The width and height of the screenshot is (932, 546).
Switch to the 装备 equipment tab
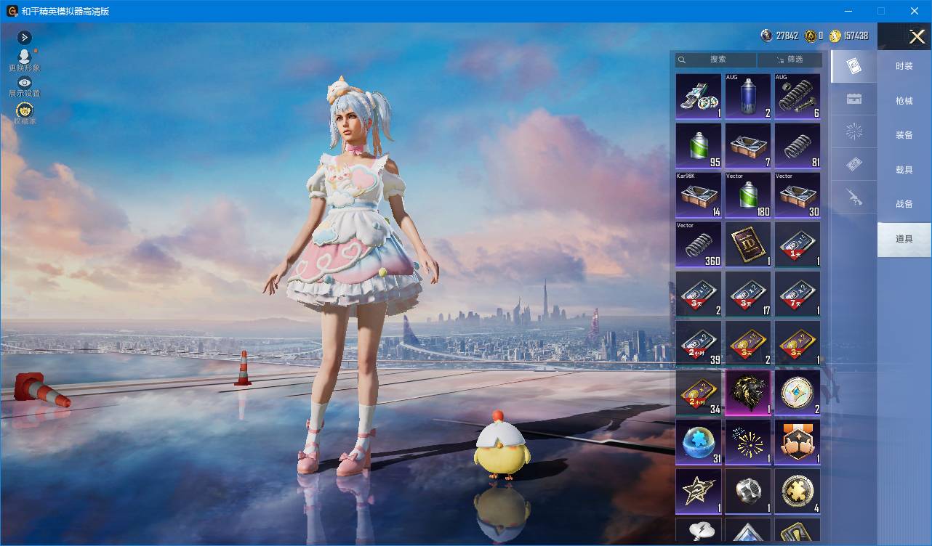tap(904, 135)
